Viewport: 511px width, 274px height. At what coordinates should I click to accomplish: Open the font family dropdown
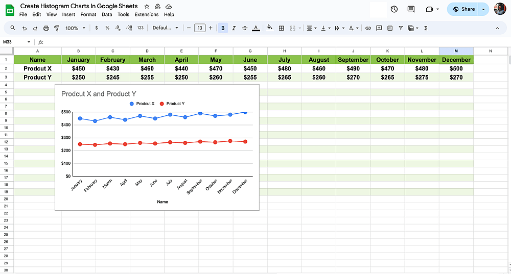tap(165, 28)
